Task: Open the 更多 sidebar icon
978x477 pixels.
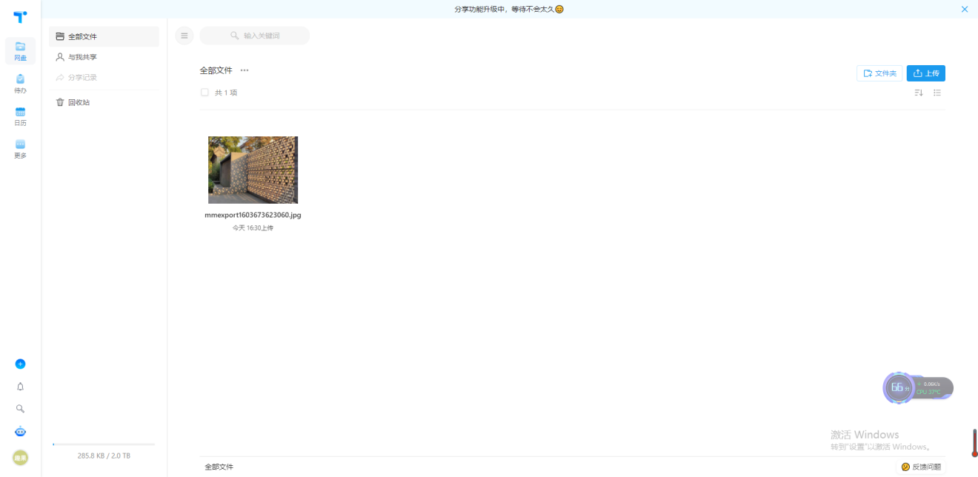Action: (x=20, y=149)
